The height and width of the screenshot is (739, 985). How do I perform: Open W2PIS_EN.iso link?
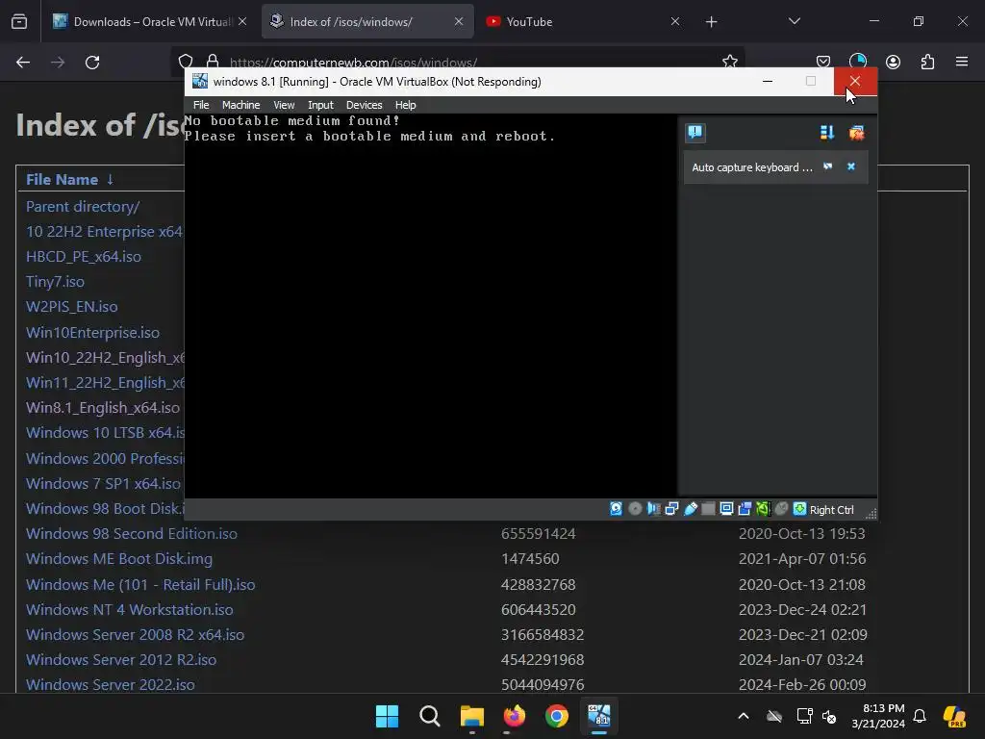(71, 307)
